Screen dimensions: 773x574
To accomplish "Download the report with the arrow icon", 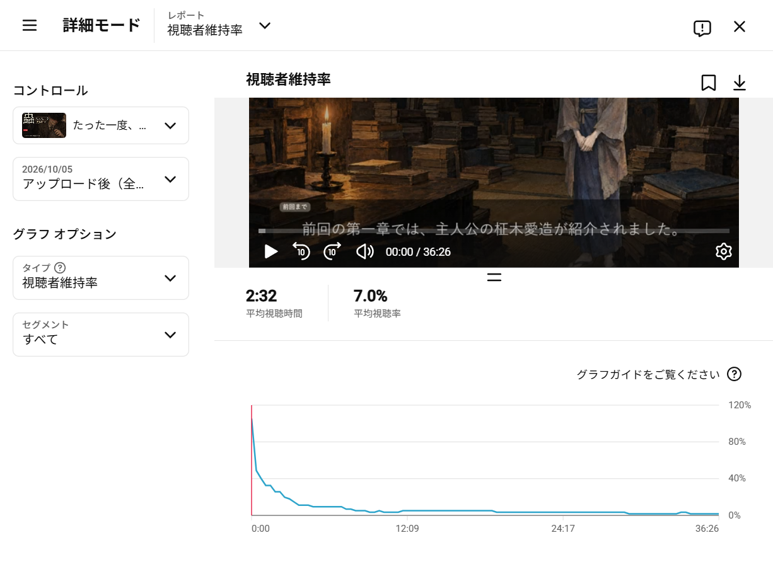I will (x=740, y=83).
